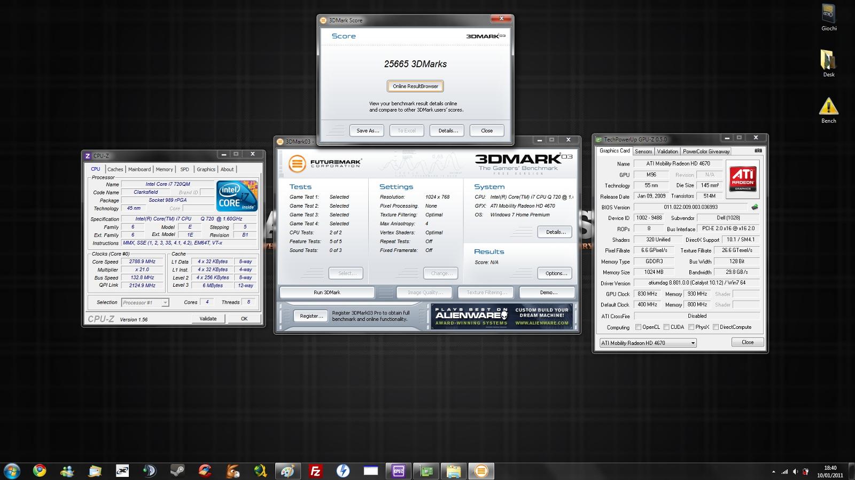The height and width of the screenshot is (480, 855).
Task: Click the Show desktop strip on taskbar
Action: (851, 471)
